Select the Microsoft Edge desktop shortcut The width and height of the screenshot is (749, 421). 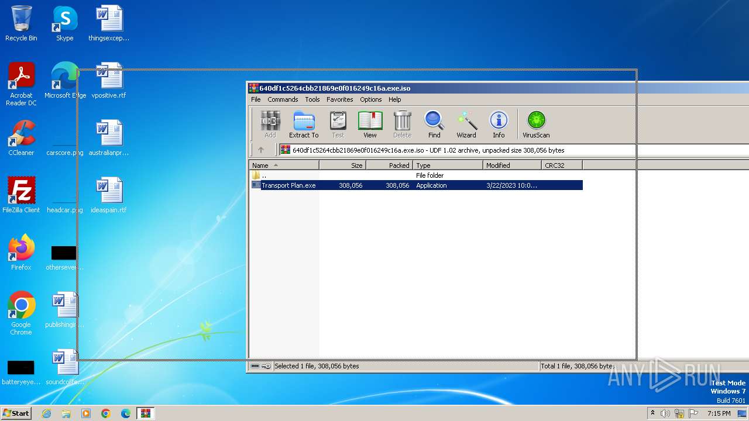(65, 81)
